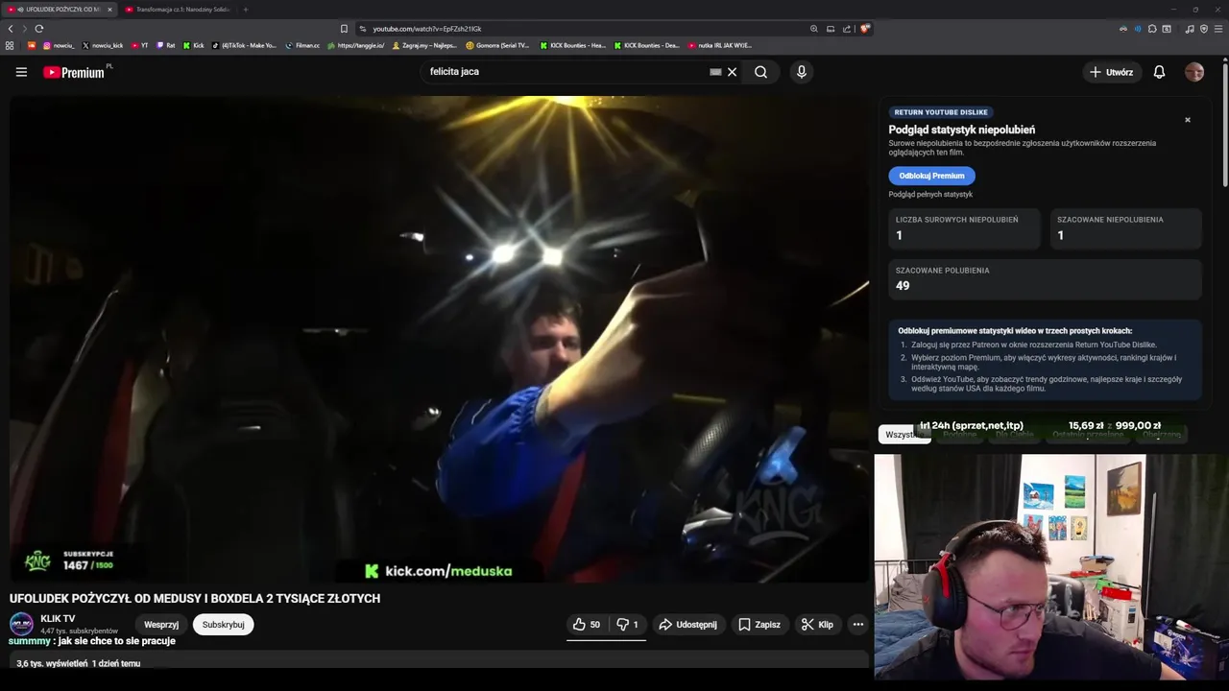Click the Odblokuj Premium button
The image size is (1229, 691).
coord(931,176)
